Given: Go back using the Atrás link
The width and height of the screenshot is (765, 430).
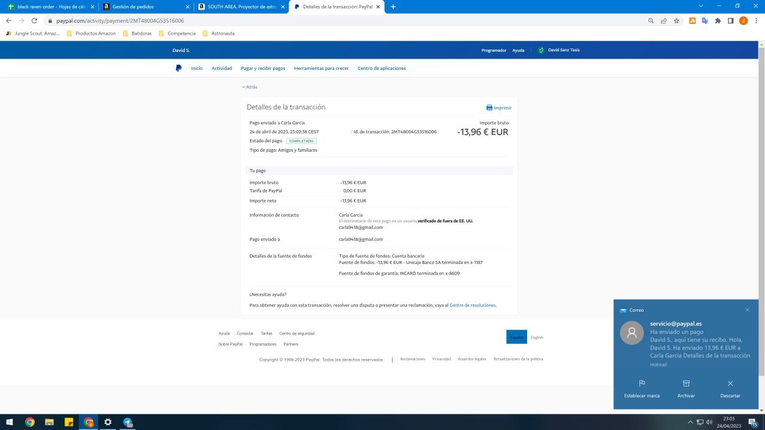Looking at the screenshot, I should pyautogui.click(x=250, y=87).
